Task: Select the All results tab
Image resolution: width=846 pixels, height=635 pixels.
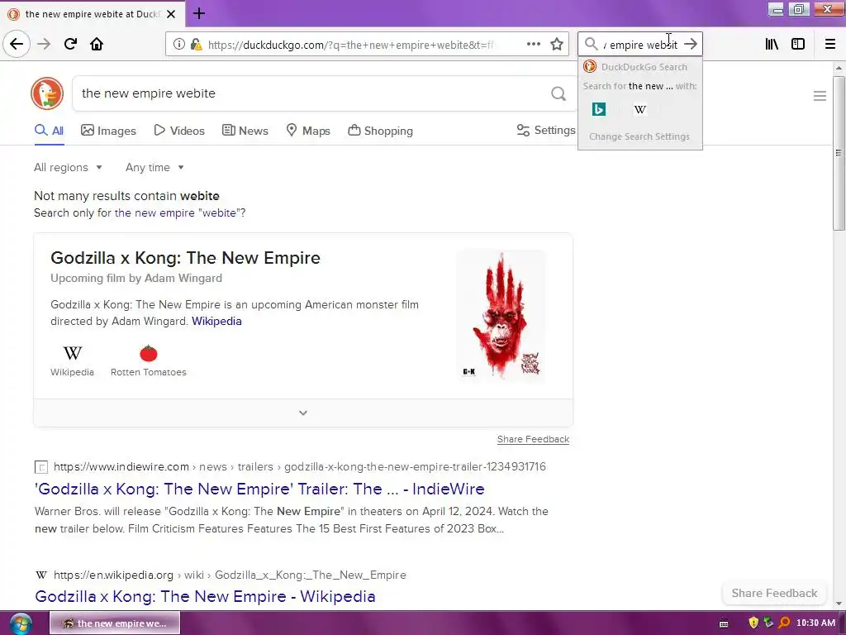Action: pos(49,131)
